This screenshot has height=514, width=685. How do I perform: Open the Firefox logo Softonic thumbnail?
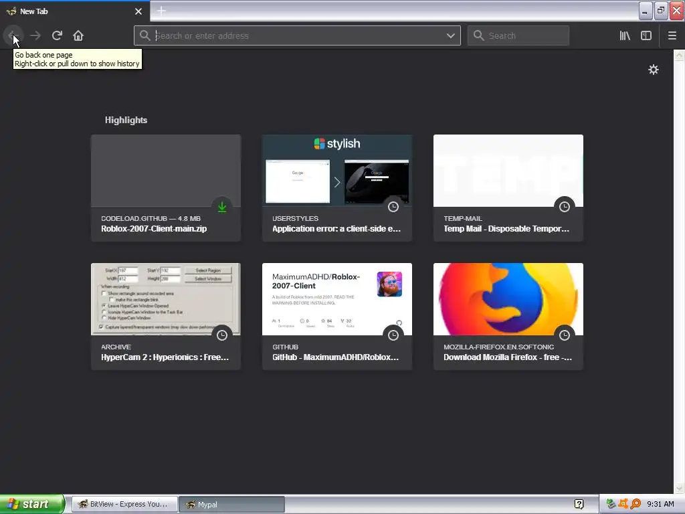click(508, 299)
